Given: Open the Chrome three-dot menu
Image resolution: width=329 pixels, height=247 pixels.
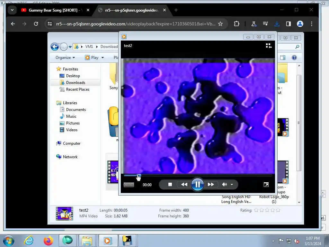Looking at the screenshot, I should [x=312, y=24].
